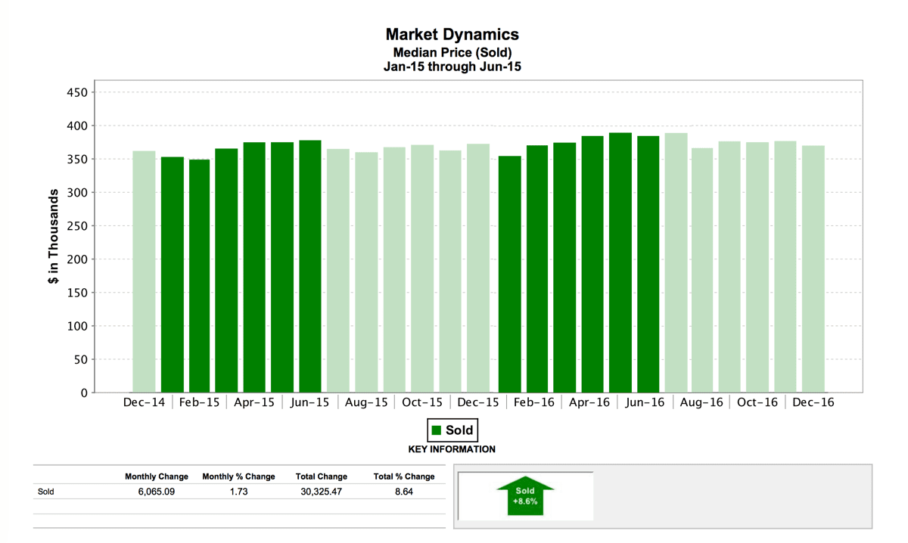This screenshot has width=908, height=543.
Task: Click the Dec-14 x-axis label
Action: tap(144, 402)
